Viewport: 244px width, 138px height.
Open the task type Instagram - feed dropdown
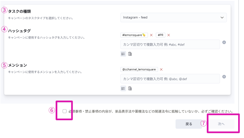(x=170, y=17)
